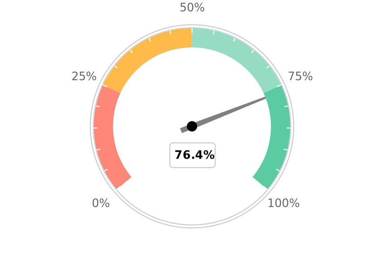Click the 100% scale label
384x256 pixels.
click(284, 203)
